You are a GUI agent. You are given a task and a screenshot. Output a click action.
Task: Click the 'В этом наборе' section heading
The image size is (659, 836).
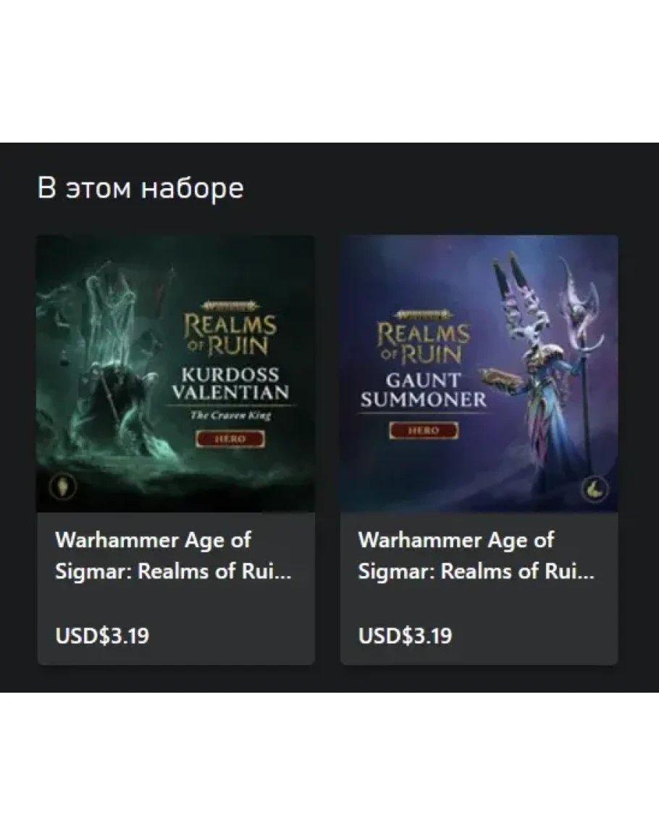click(x=140, y=188)
